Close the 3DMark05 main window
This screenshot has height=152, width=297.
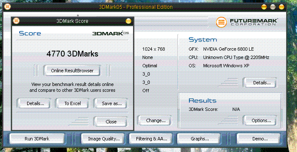282,7
